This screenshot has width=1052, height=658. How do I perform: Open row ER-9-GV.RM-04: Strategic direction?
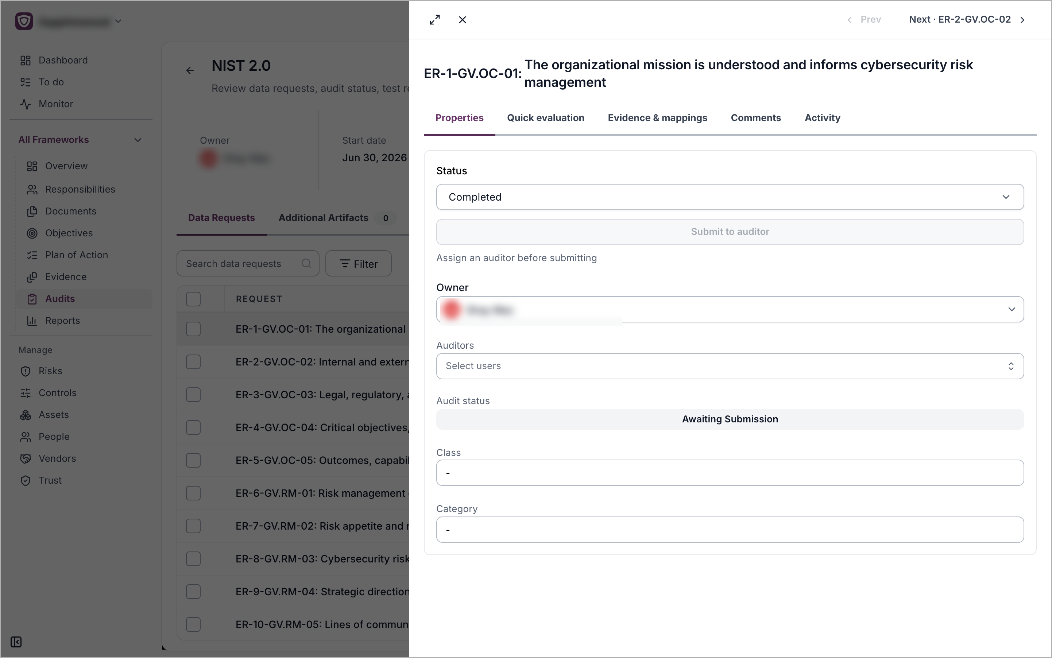tap(322, 592)
